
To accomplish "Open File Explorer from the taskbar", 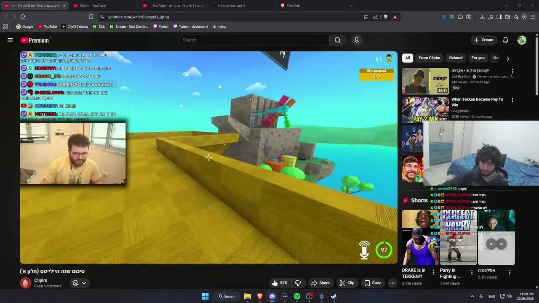I will [x=248, y=296].
